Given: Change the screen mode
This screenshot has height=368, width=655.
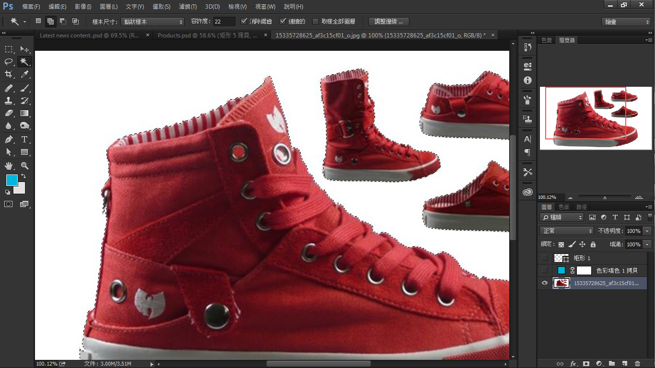Looking at the screenshot, I should 24,204.
